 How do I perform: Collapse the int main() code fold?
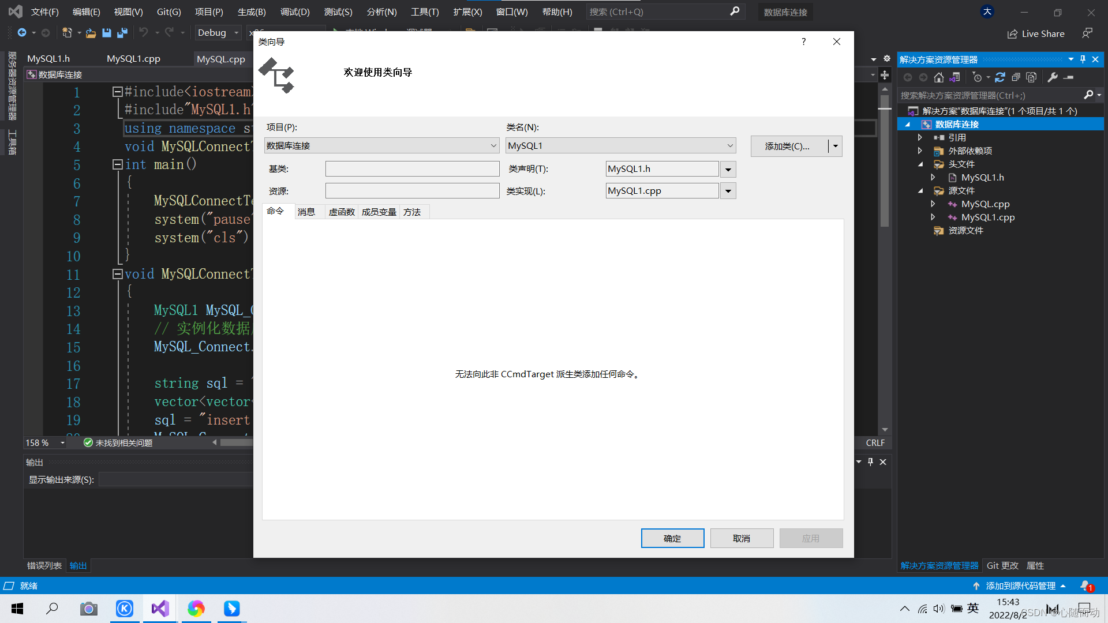coord(117,165)
